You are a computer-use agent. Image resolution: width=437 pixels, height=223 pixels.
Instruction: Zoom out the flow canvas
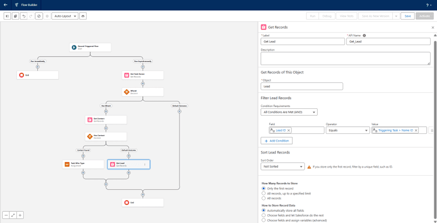pos(6,215)
